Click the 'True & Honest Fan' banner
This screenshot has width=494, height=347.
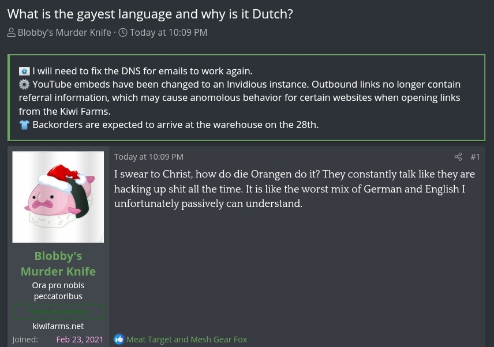click(58, 312)
